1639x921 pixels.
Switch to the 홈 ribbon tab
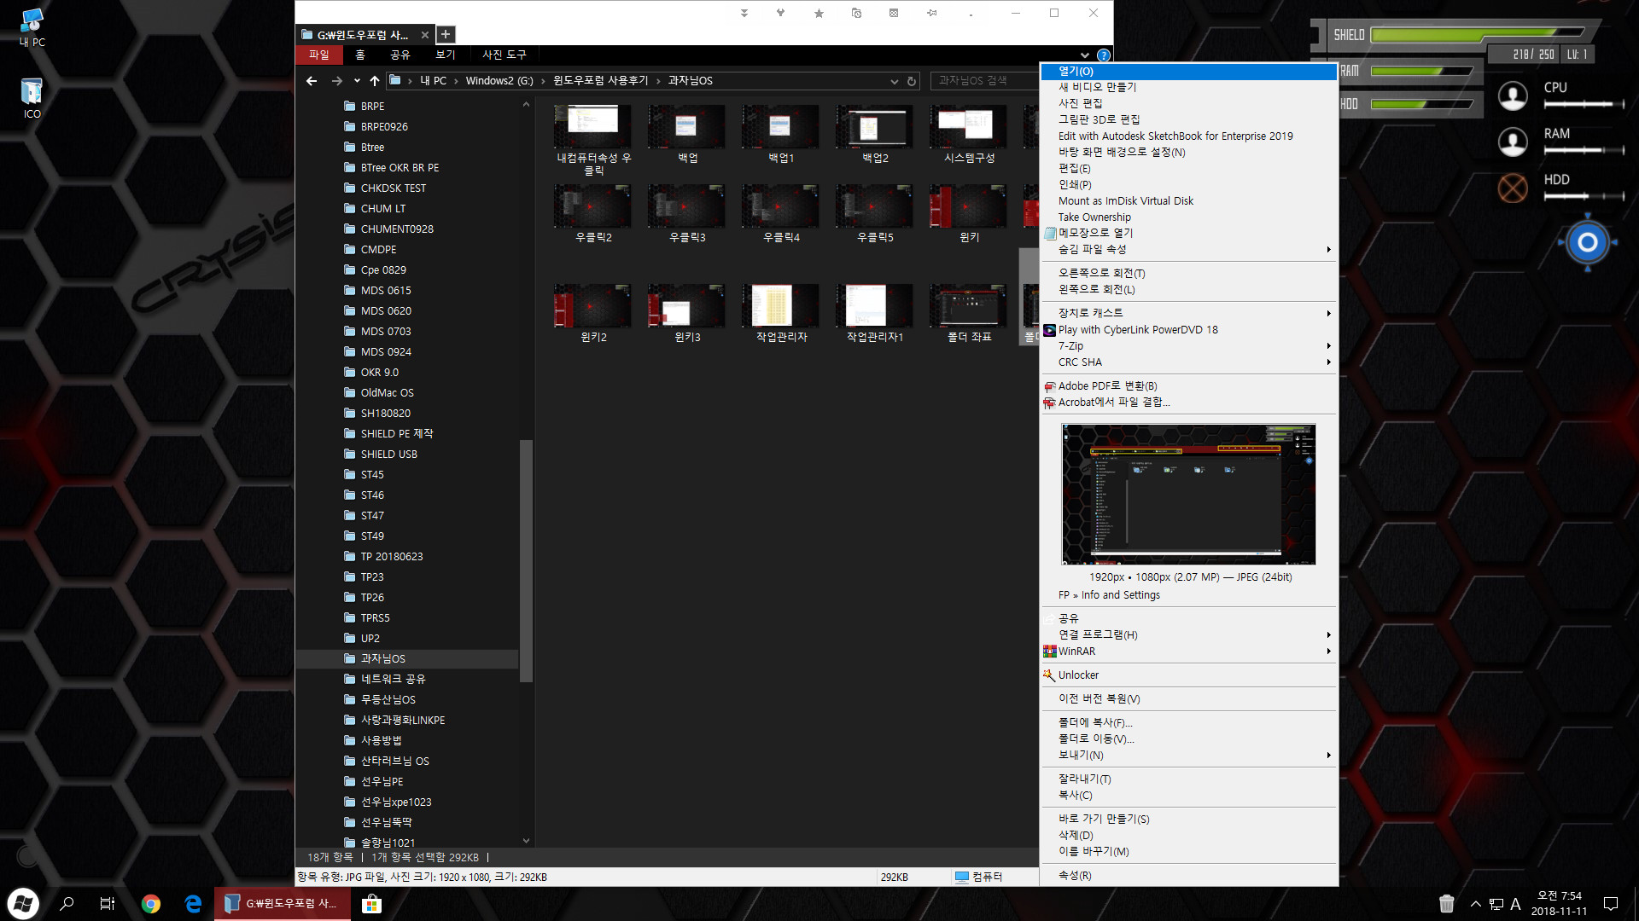point(359,55)
